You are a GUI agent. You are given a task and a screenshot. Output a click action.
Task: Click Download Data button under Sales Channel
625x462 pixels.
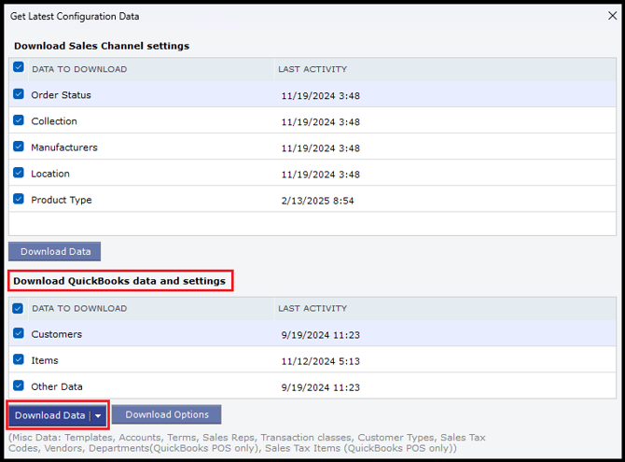click(55, 251)
